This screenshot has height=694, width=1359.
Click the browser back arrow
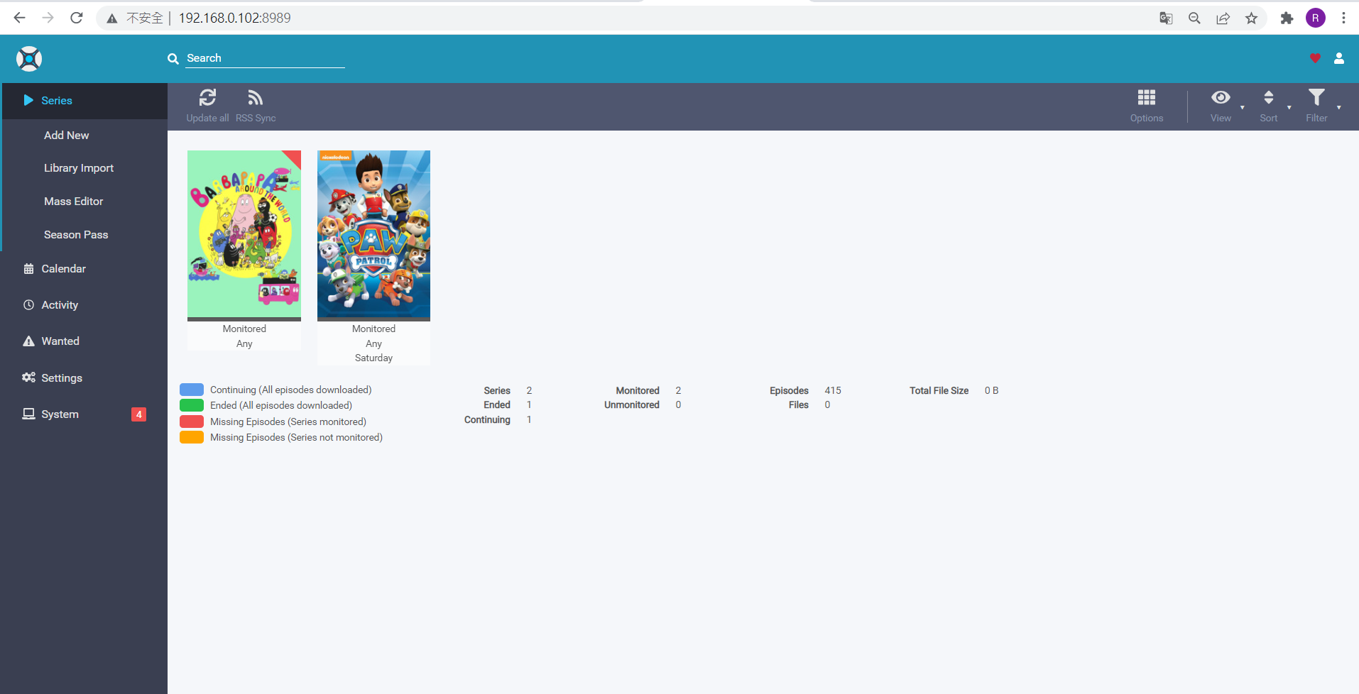tap(19, 18)
